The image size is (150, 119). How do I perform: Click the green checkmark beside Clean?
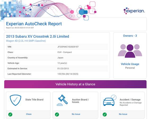click(10, 115)
